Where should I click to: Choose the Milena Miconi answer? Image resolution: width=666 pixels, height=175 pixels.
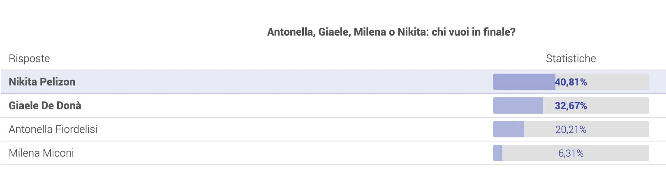tap(333, 153)
